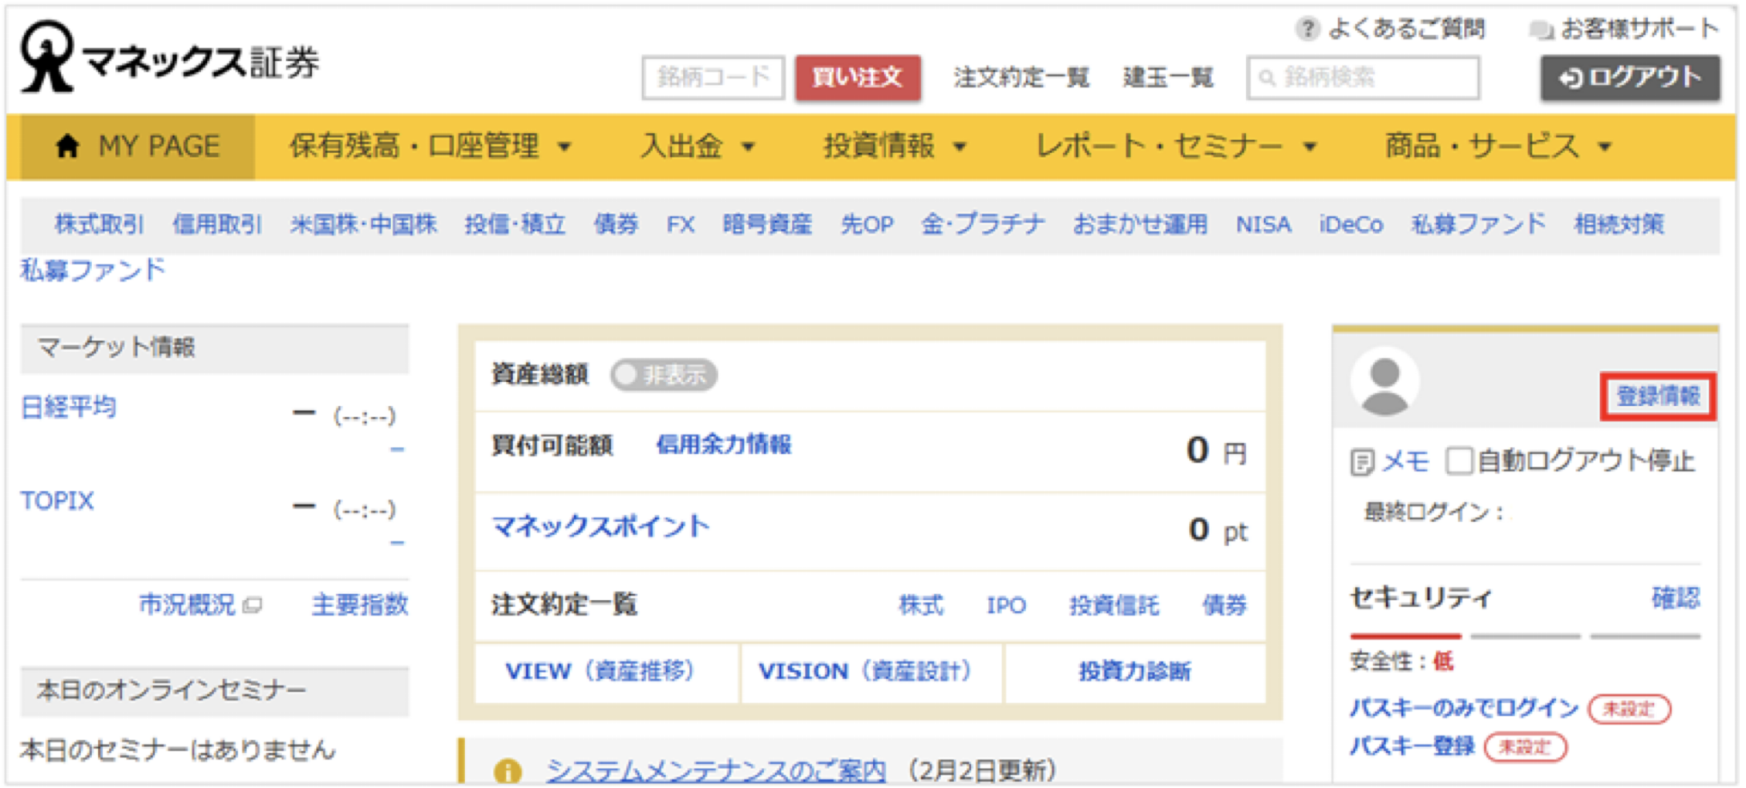Viewport: 1746px width, 788px height.
Task: Select the NISA menu item
Action: click(1262, 225)
